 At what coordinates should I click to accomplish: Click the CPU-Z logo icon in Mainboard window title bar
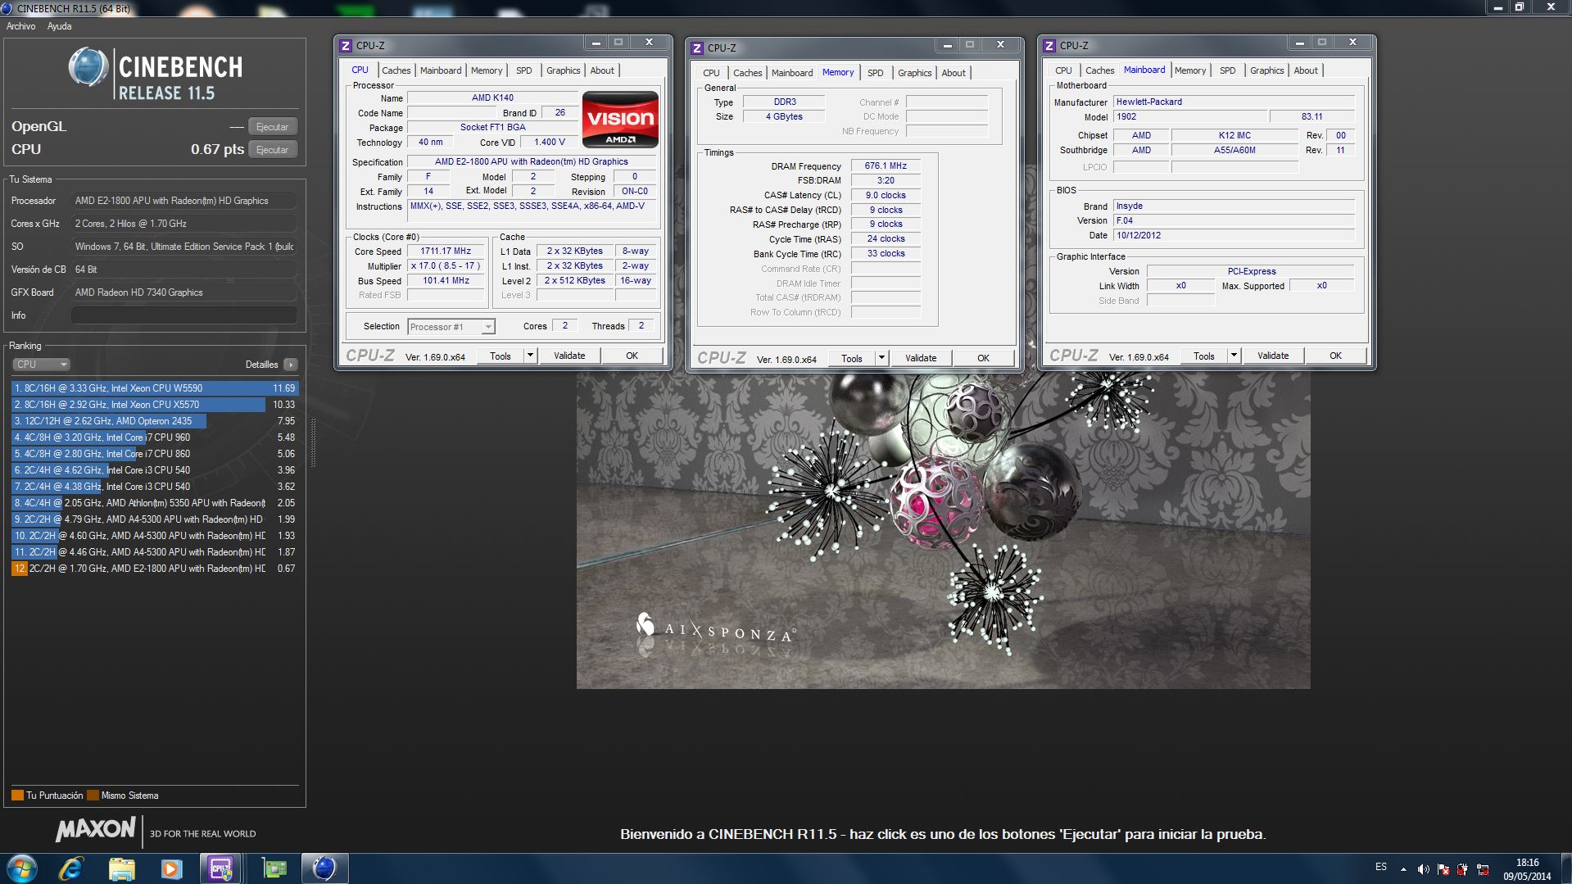click(x=1049, y=46)
